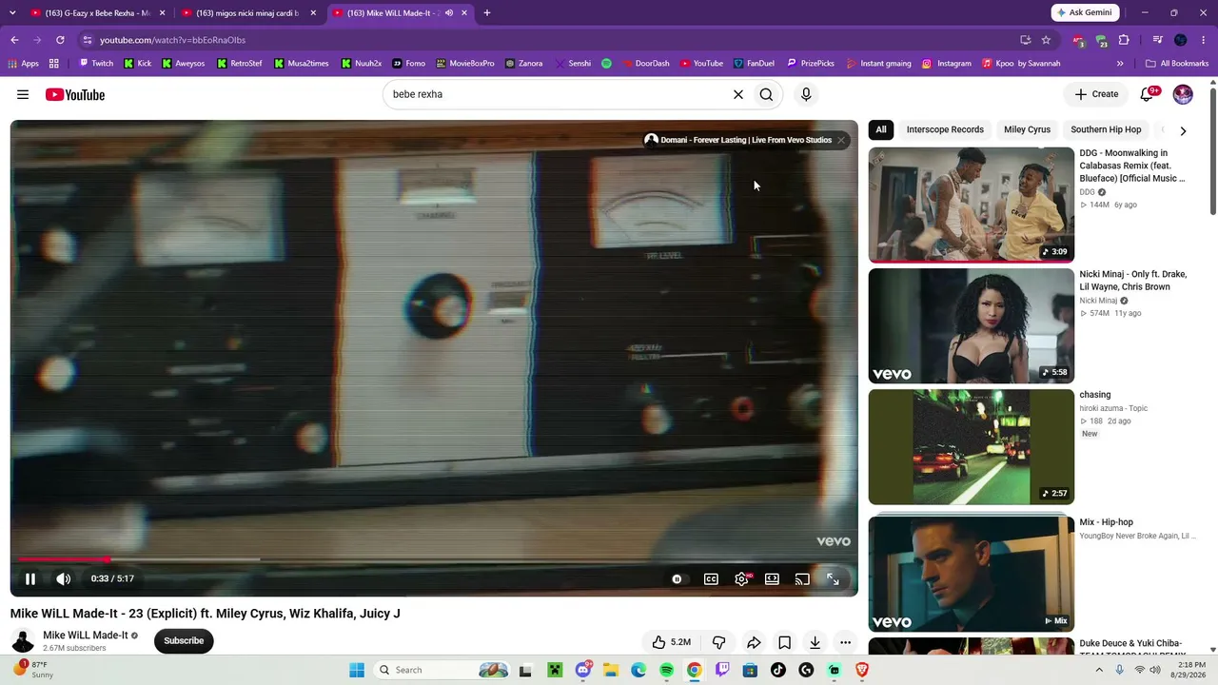This screenshot has height=685, width=1218.
Task: Open the Mike WiLL Made-It channel name link
Action: point(85,635)
